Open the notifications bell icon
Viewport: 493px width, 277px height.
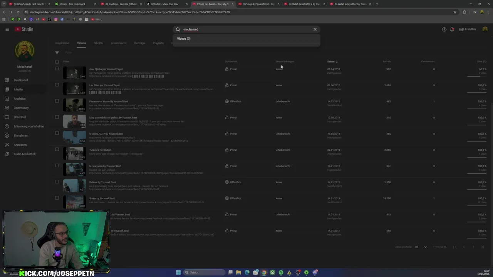pos(452,29)
